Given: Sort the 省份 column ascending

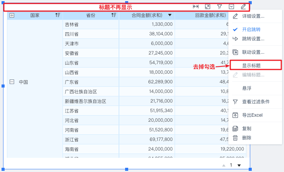Looking at the screenshot, I should 114,15.
